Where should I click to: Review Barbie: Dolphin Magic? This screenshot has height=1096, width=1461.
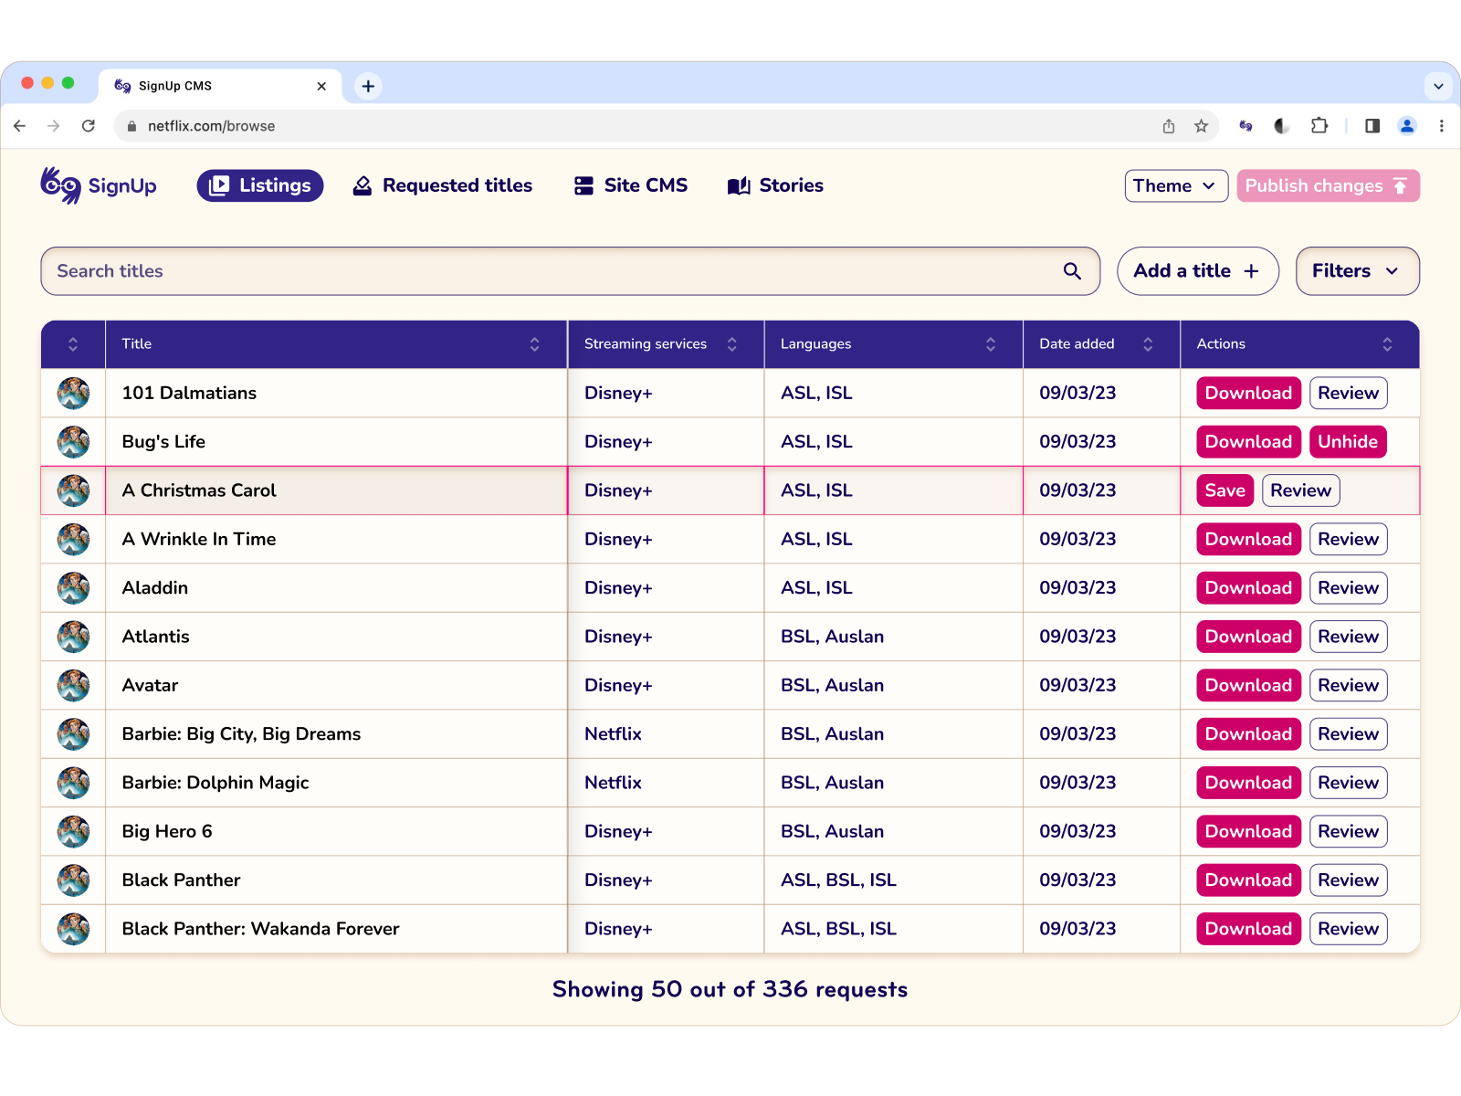[x=1348, y=783]
